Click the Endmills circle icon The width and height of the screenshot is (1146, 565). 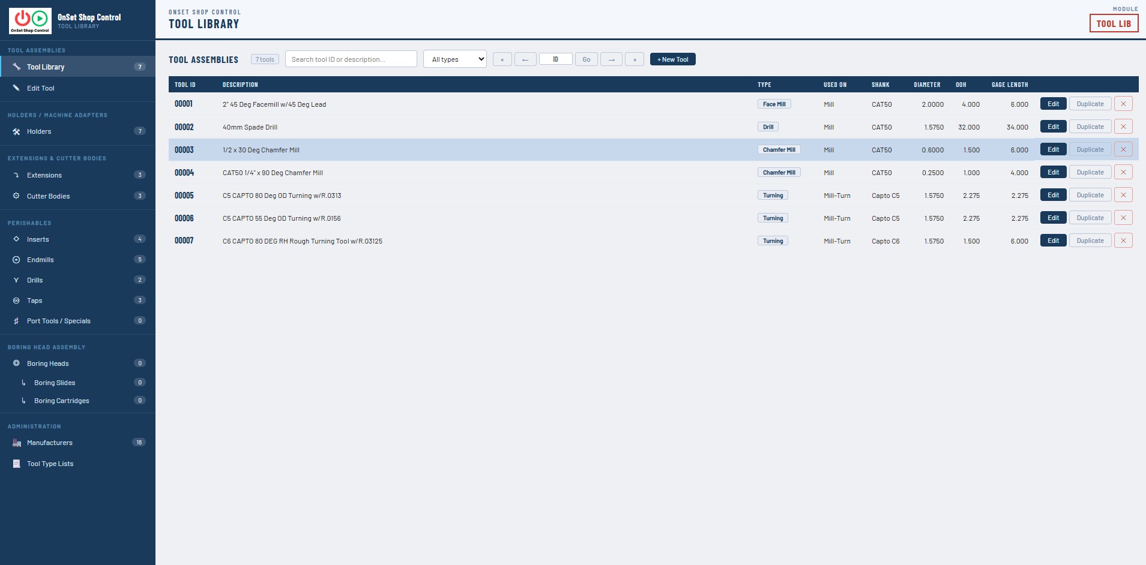pos(16,260)
